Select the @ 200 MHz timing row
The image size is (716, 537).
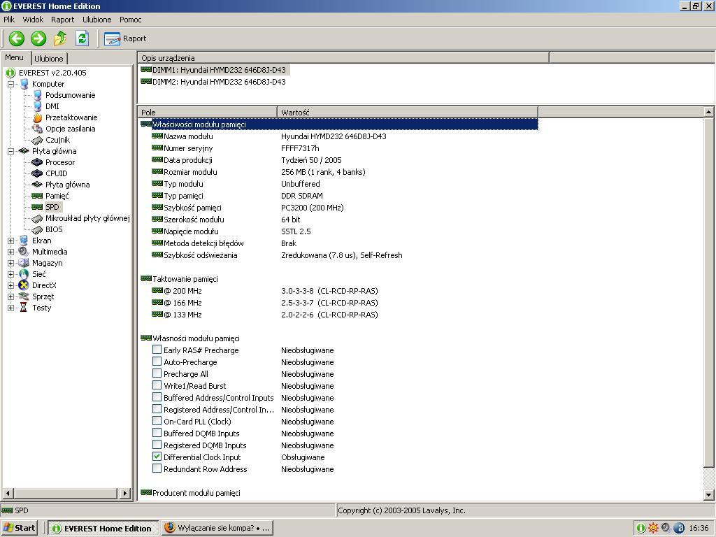265,291
